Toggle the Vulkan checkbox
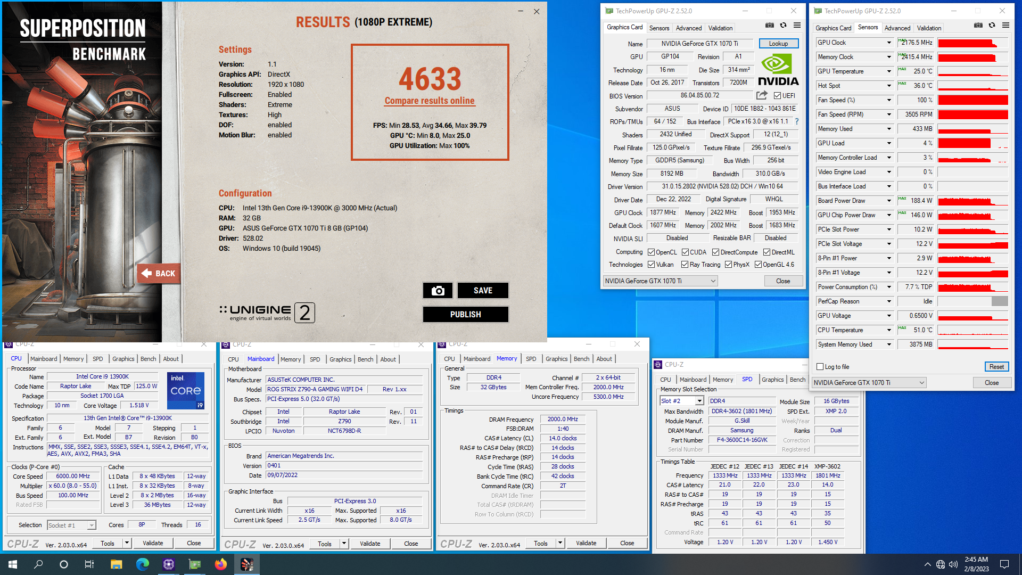 (651, 265)
